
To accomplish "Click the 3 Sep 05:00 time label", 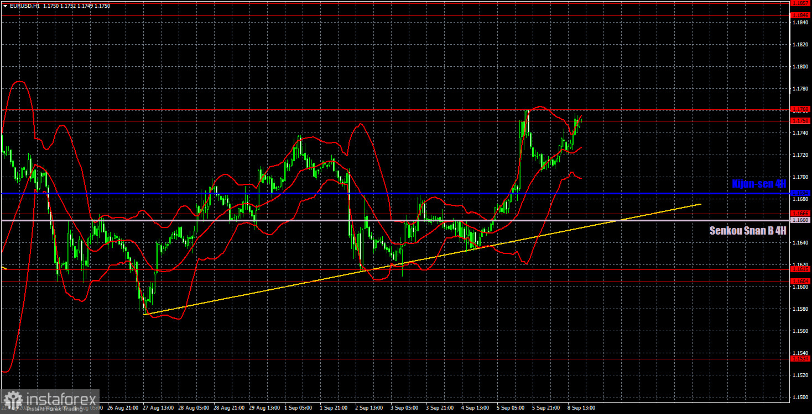I will coord(405,408).
